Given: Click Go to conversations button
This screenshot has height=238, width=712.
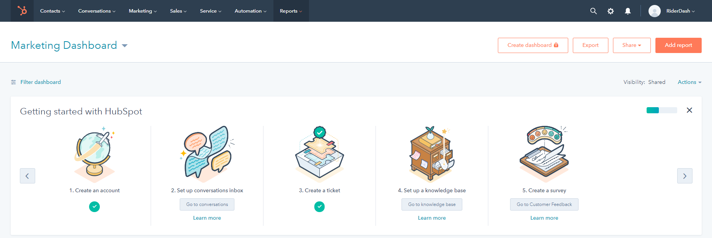Looking at the screenshot, I should [207, 204].
